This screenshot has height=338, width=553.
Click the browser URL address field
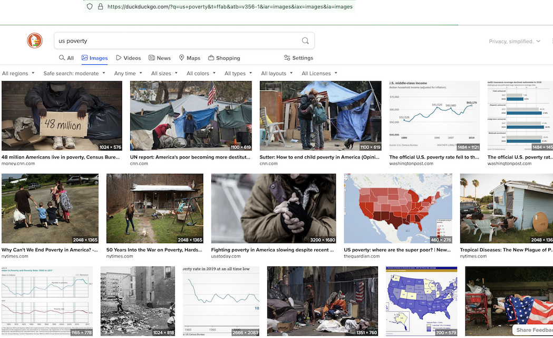pos(230,6)
